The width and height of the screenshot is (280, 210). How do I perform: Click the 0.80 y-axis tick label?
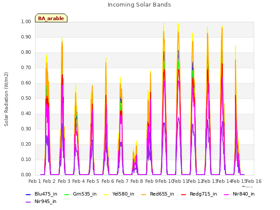[26, 52]
